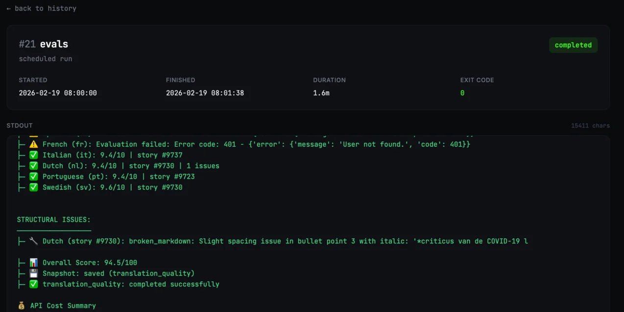Click the warning icon on French line

pos(33,144)
